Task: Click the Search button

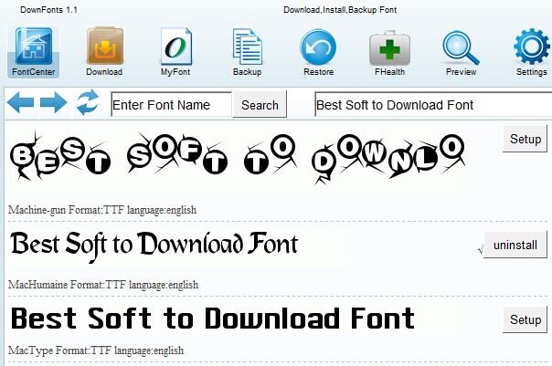Action: point(260,104)
